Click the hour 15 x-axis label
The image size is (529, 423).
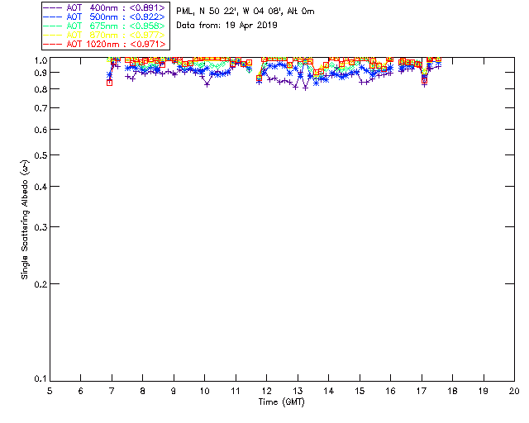[x=360, y=391]
